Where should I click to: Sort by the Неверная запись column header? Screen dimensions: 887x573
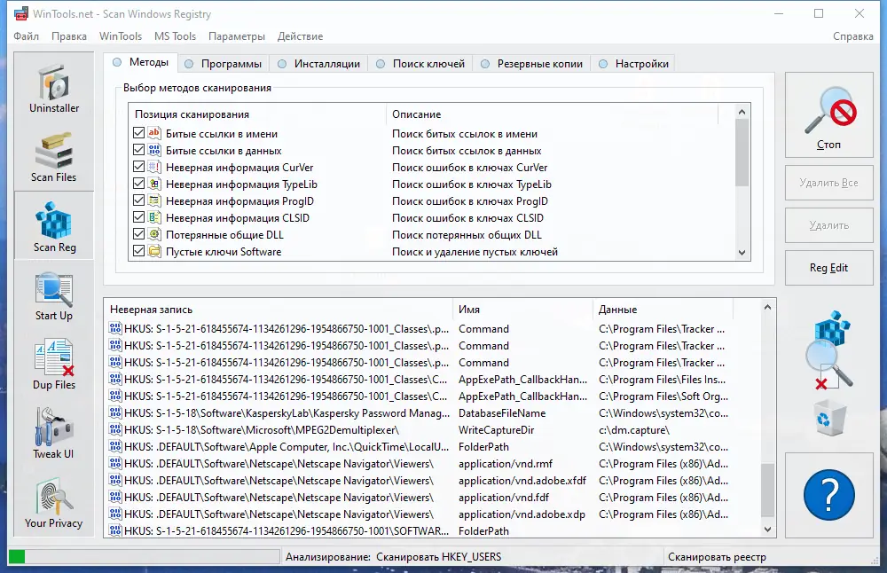(279, 310)
